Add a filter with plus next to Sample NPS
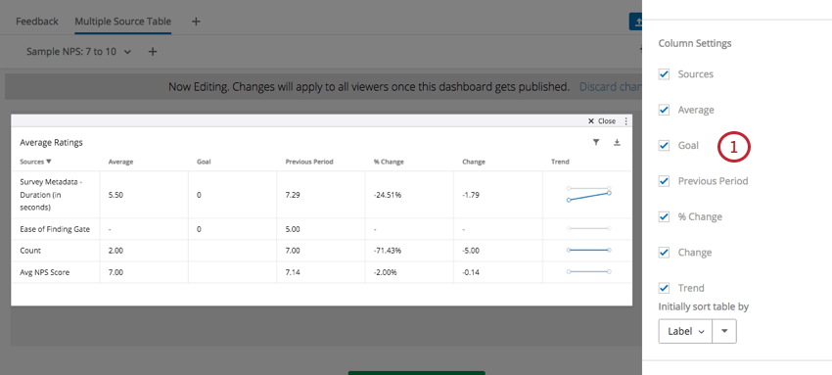832x375 pixels. 153,52
